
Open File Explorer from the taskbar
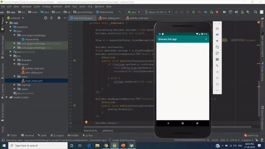[97, 145]
